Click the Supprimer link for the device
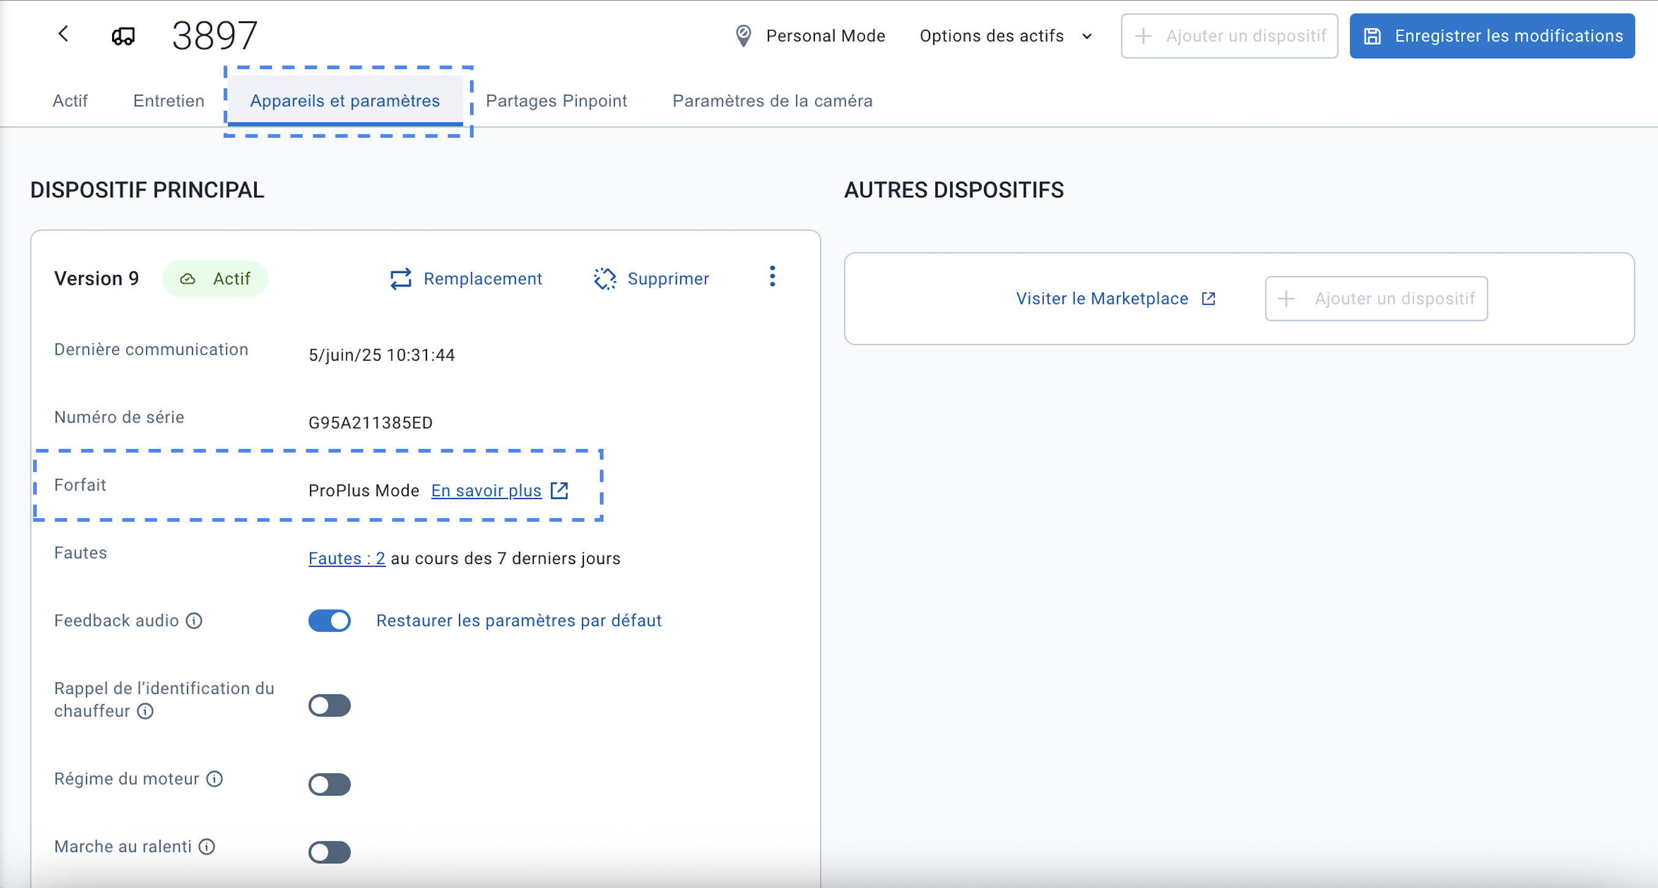 click(x=651, y=279)
